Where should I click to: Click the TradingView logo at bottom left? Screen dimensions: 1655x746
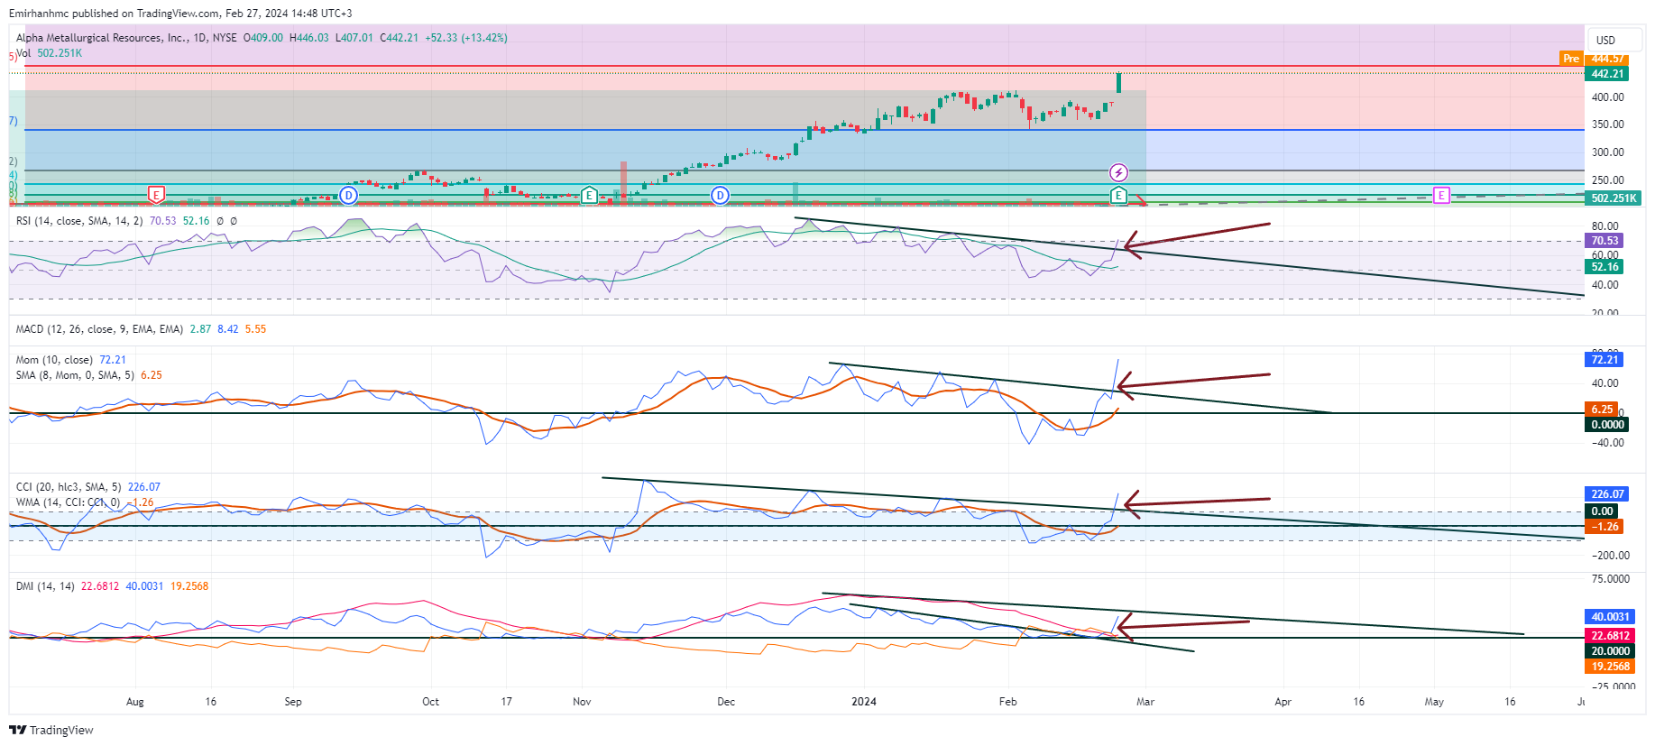click(51, 730)
